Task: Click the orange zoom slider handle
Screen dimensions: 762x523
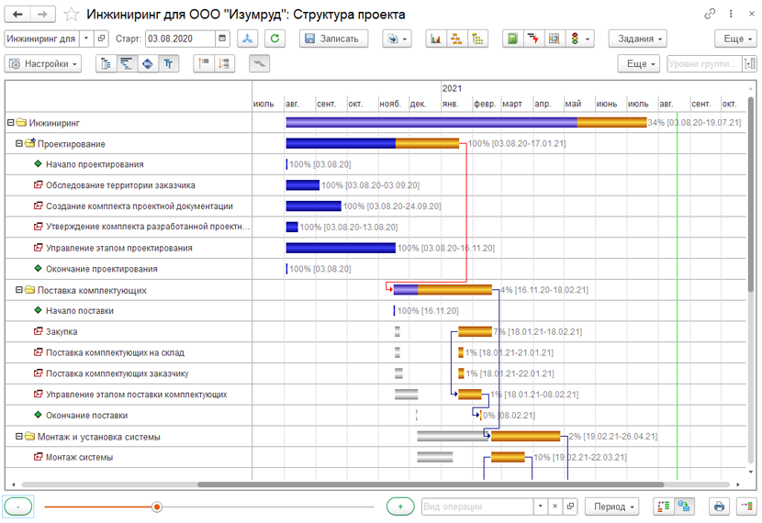Action: click(x=156, y=507)
